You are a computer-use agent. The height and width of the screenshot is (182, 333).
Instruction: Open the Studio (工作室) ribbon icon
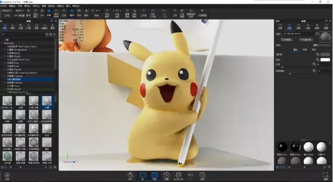(x=143, y=13)
